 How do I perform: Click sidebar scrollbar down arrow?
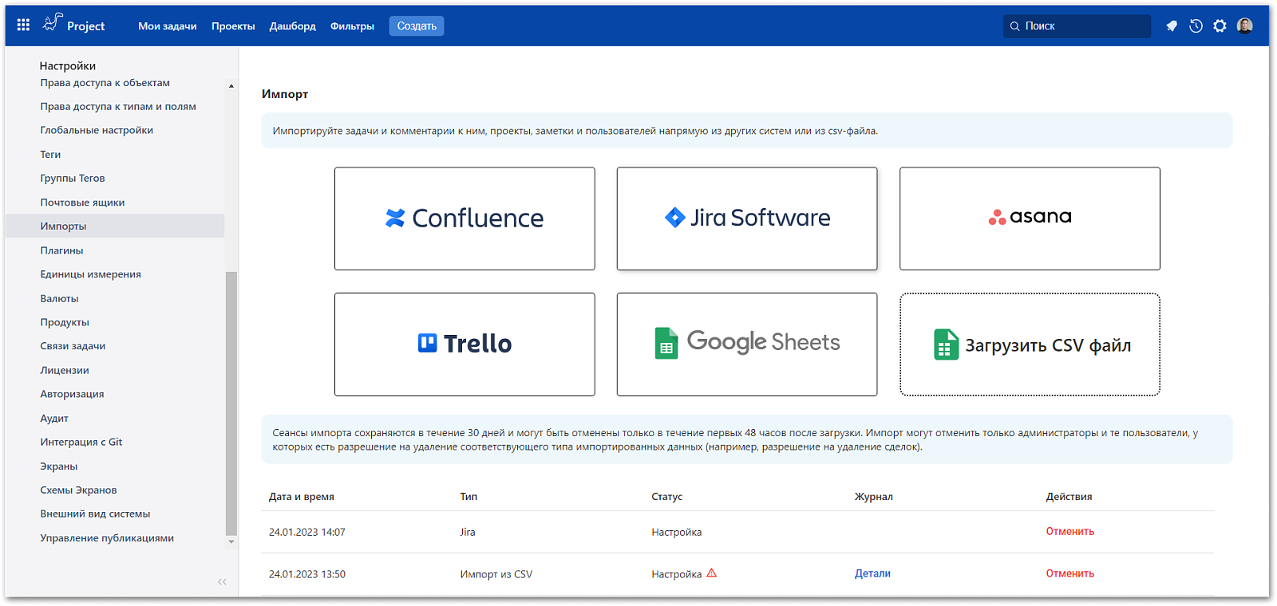(231, 541)
